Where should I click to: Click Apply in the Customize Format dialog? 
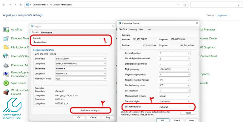tap(192, 120)
